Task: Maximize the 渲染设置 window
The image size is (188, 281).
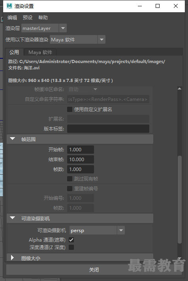Action: (x=158, y=6)
